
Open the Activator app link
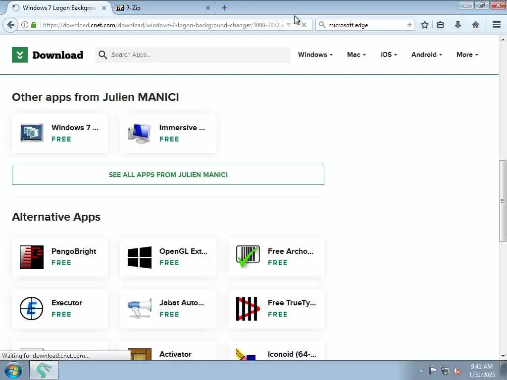(175, 354)
